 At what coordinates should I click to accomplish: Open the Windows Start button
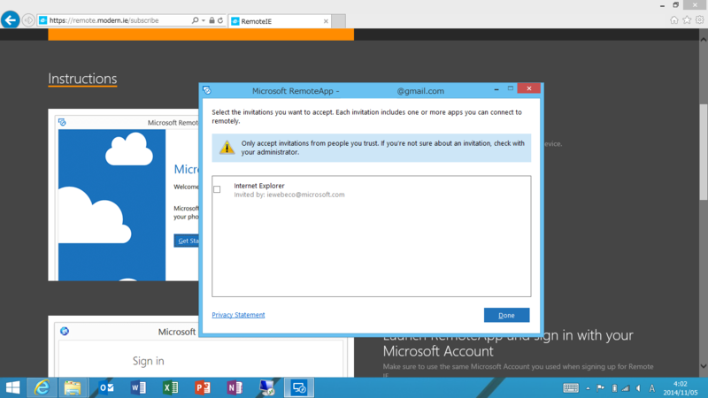pos(12,387)
